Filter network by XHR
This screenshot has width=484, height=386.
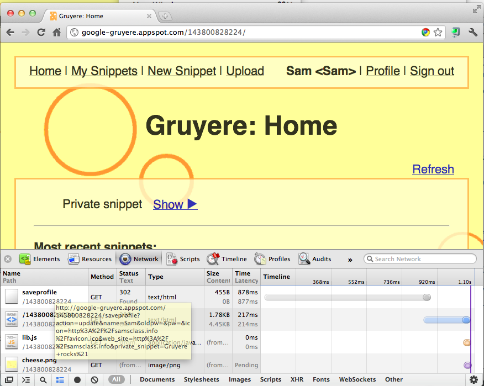(x=297, y=379)
